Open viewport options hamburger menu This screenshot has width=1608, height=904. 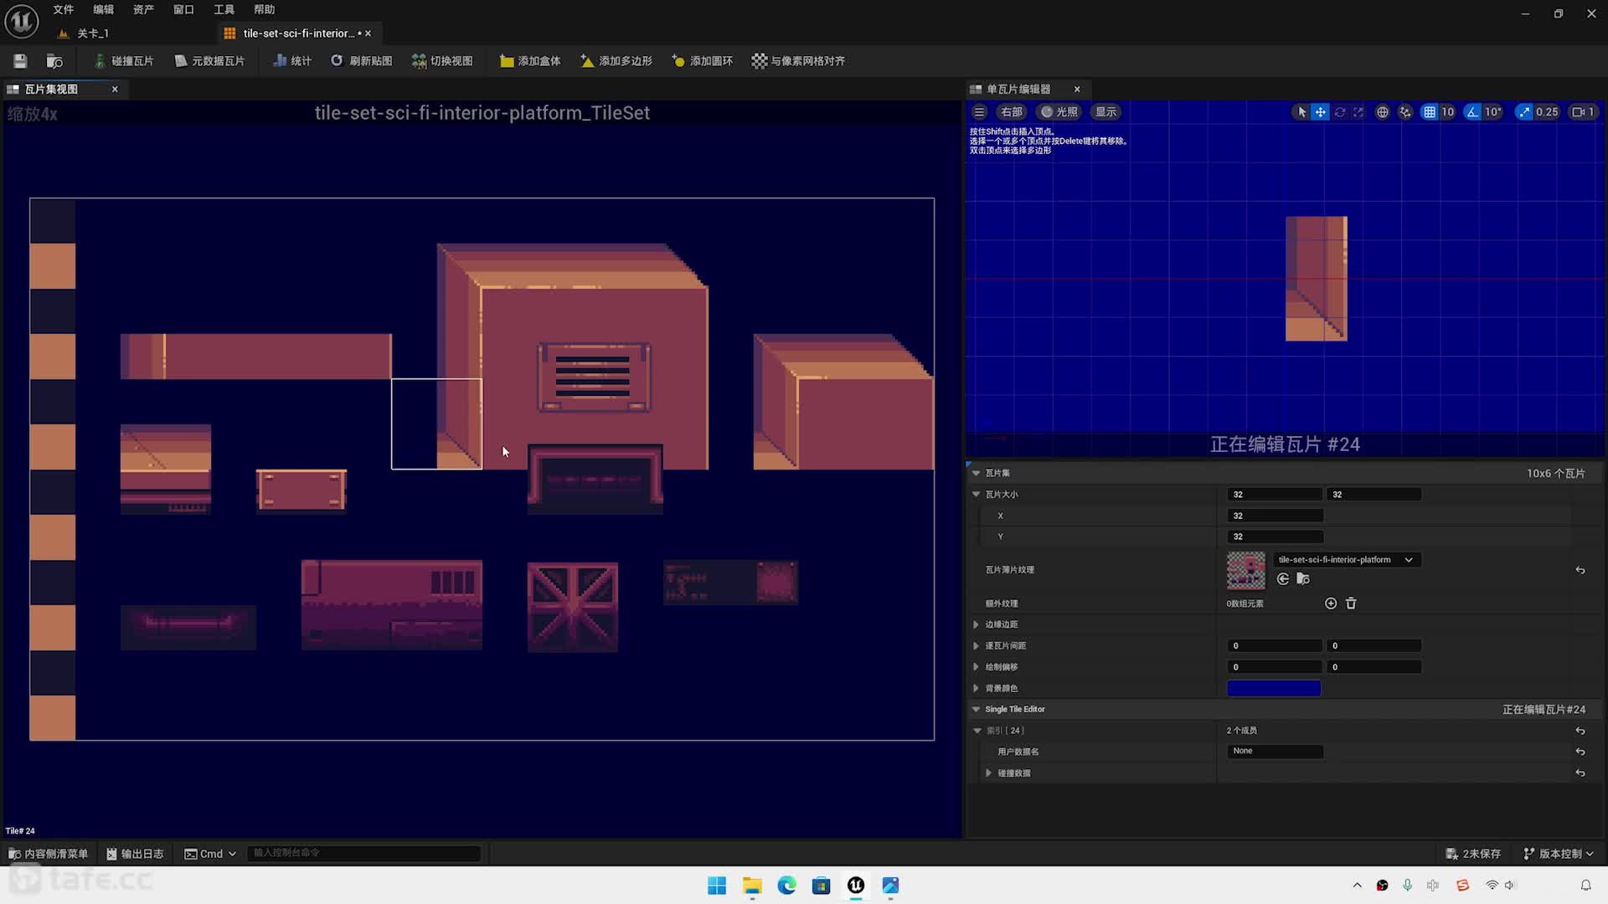click(979, 112)
